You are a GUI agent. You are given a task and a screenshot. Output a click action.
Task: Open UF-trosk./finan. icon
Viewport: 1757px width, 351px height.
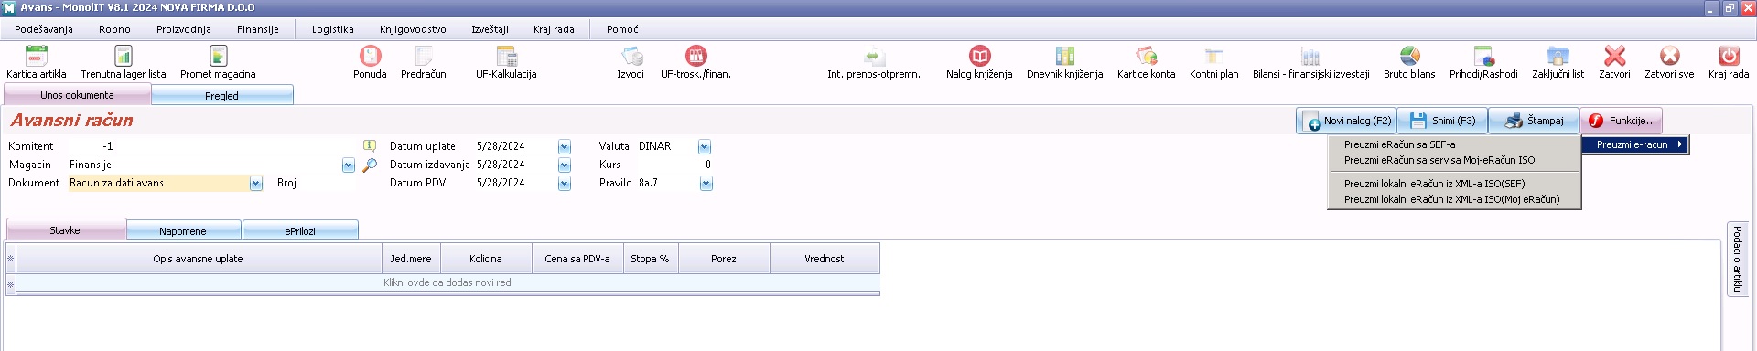point(695,57)
